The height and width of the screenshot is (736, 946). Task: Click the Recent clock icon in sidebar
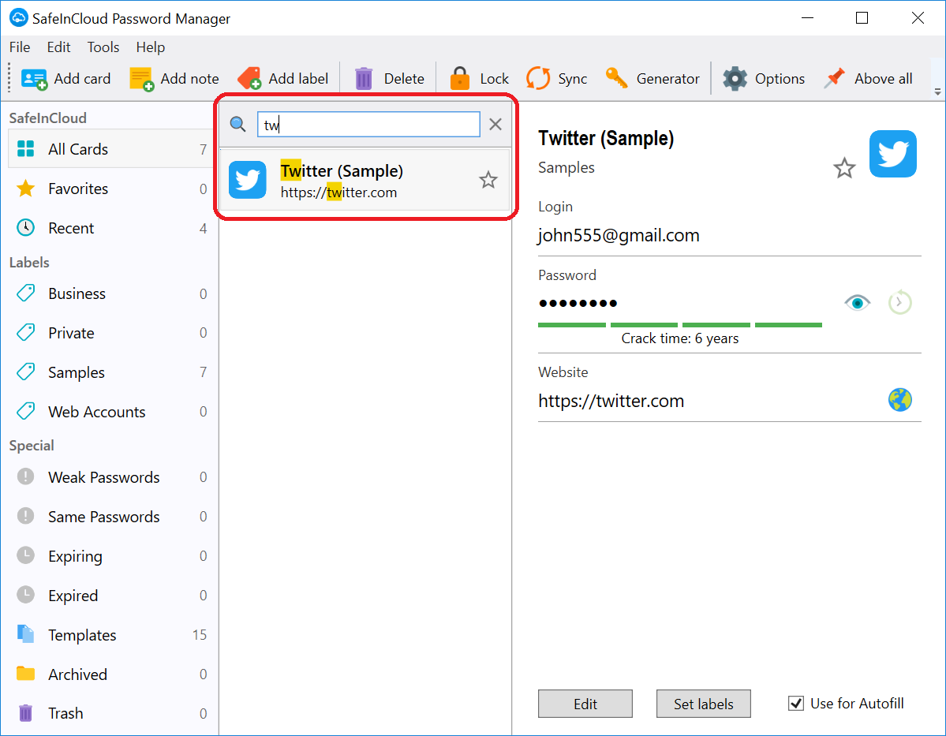click(25, 227)
